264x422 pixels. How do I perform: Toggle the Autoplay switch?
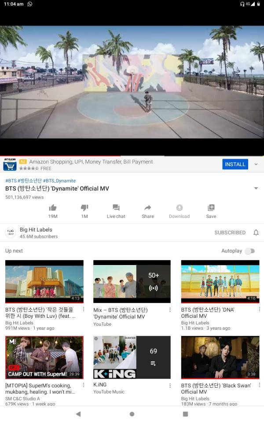coord(250,251)
